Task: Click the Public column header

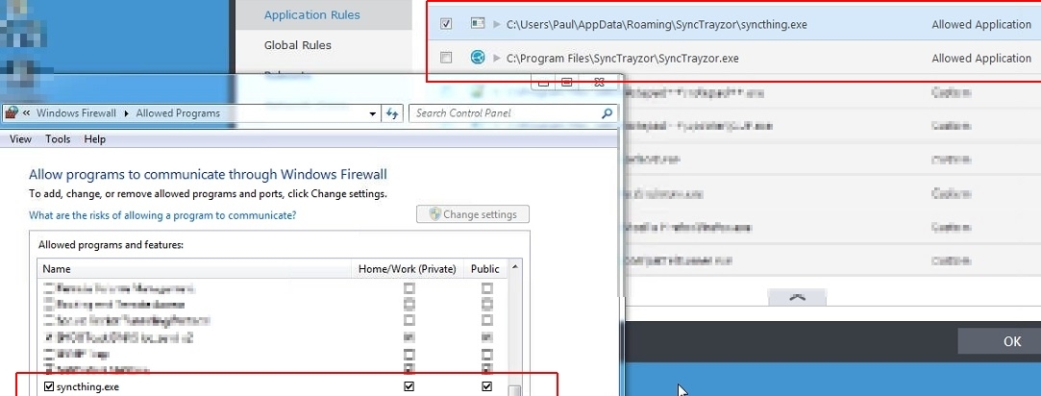Action: [485, 268]
